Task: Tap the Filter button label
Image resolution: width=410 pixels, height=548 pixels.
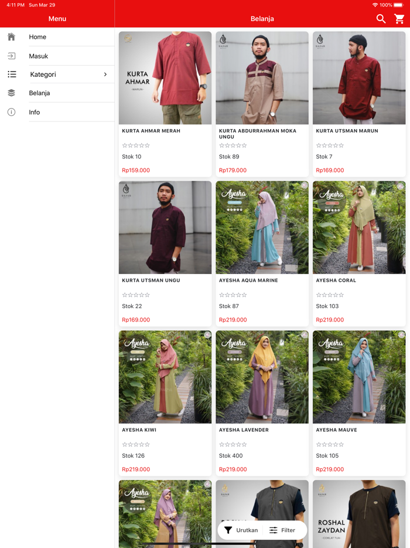Action: (288, 530)
